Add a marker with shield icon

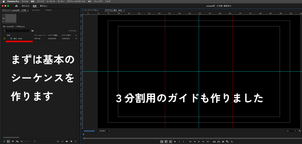click(x=175, y=142)
